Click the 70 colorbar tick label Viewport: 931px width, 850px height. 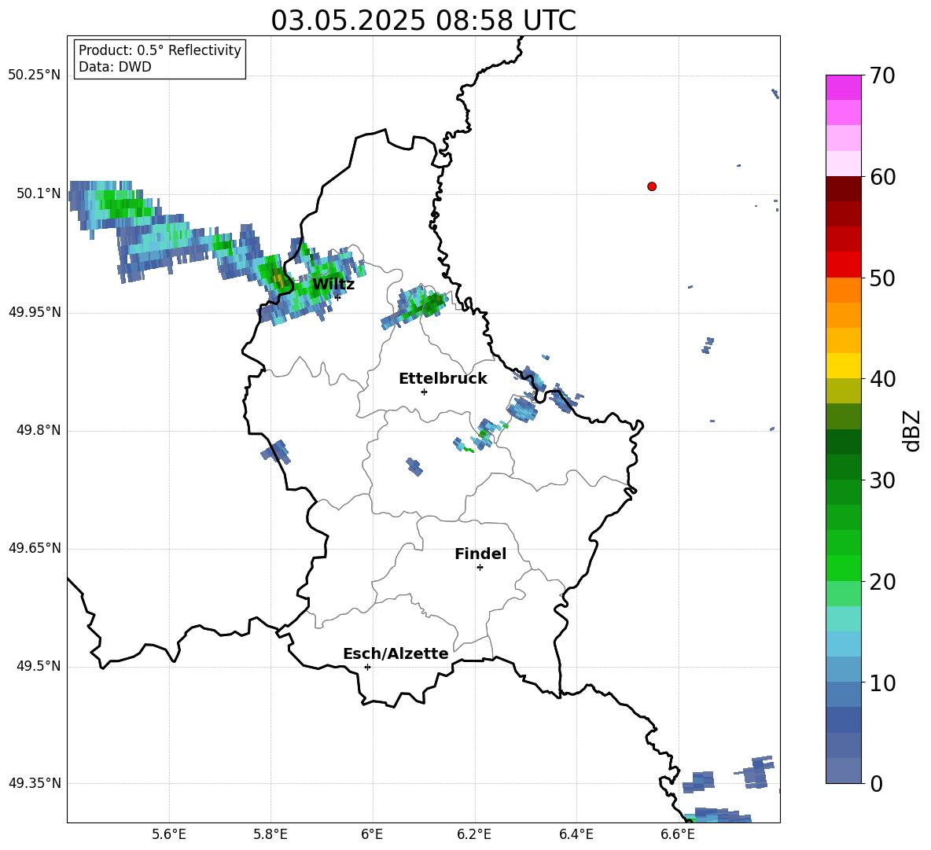pos(882,76)
